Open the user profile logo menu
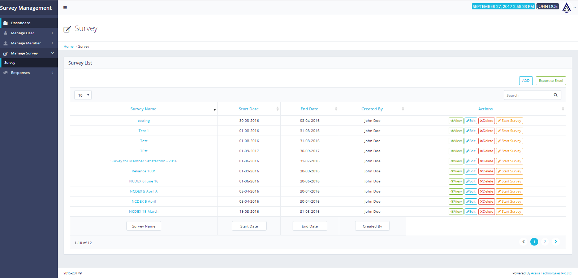Screen dimensions: 578x278 567,7
